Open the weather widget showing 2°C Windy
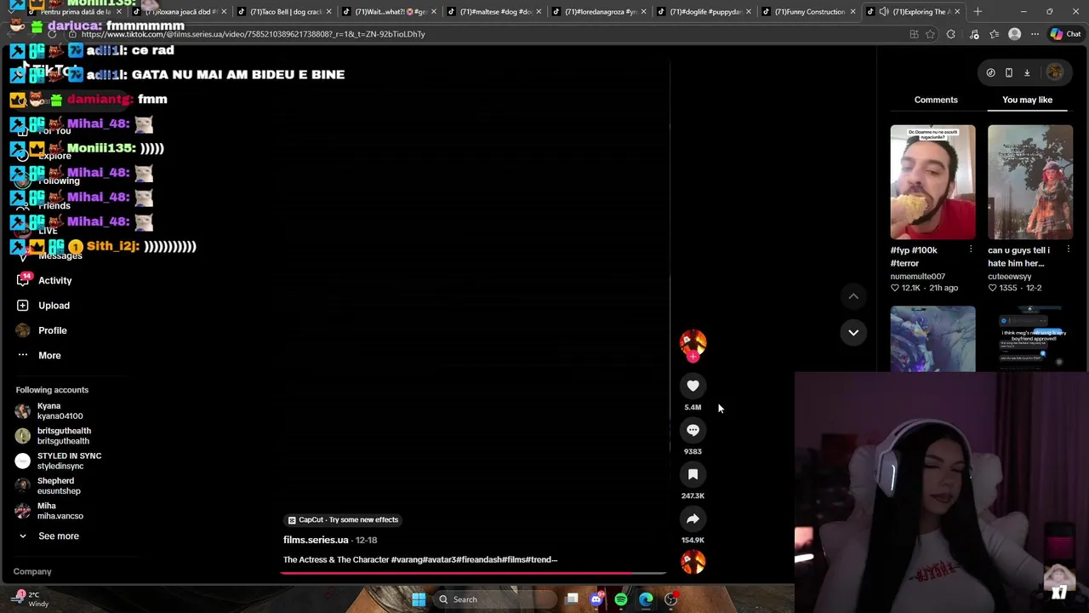This screenshot has width=1089, height=613. 31,599
